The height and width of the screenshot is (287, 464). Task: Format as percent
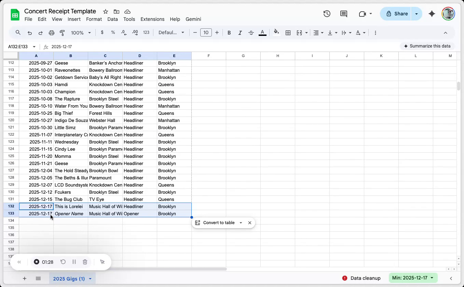[113, 32]
